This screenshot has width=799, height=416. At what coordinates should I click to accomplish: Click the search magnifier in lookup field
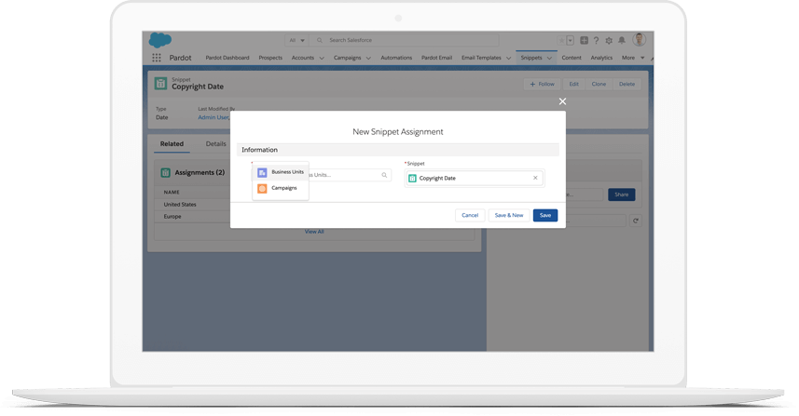pos(384,175)
